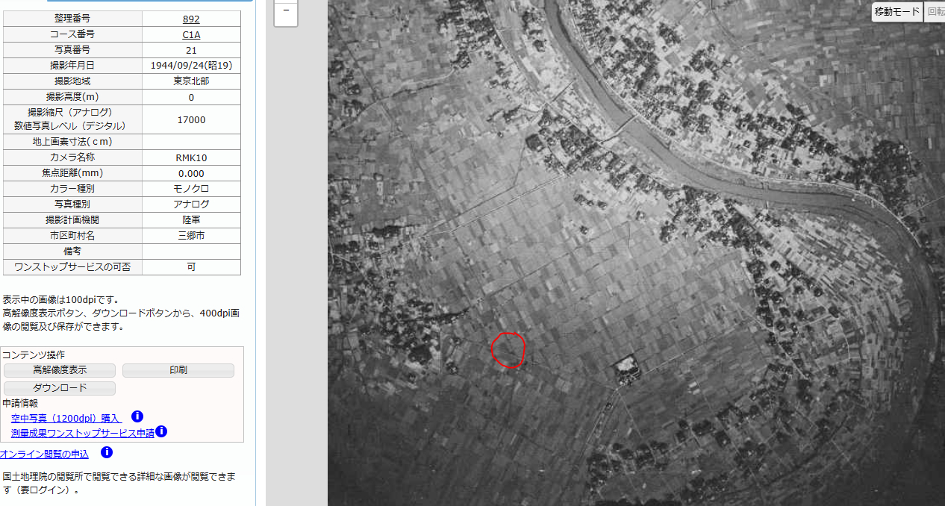Click the 申請情報 heading
The height and width of the screenshot is (506, 945).
20,403
